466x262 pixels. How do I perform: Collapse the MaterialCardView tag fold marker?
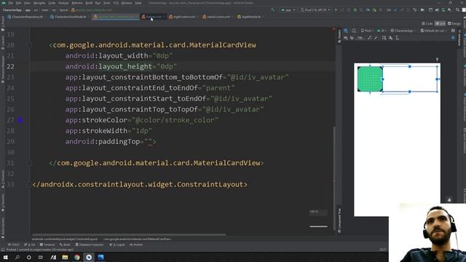pos(29,45)
